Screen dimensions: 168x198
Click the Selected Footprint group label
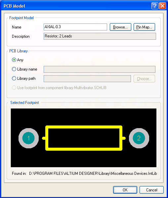tap(24, 103)
